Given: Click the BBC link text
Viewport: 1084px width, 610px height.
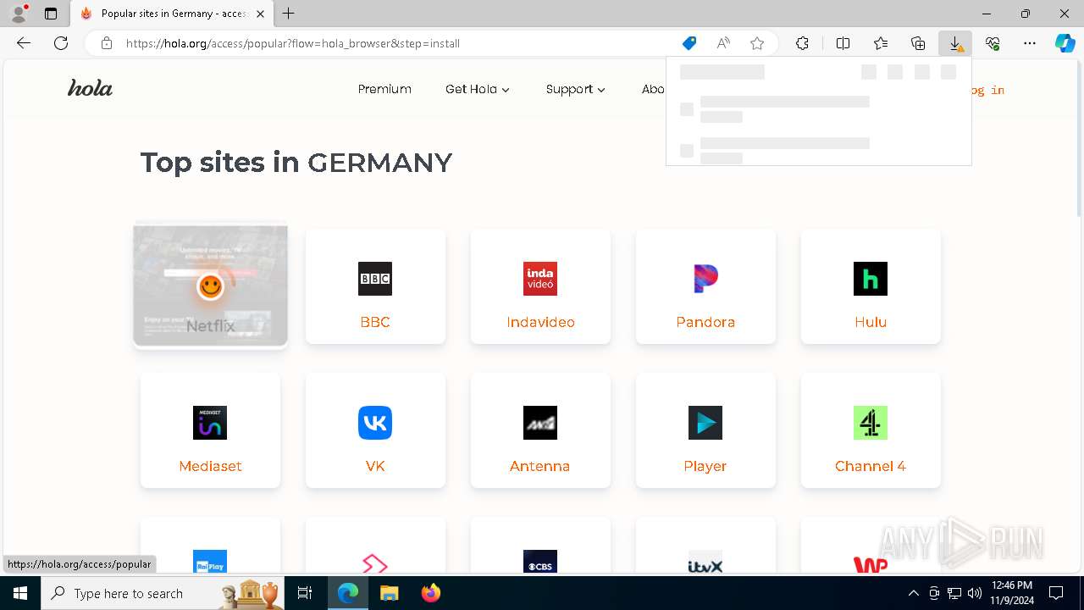Looking at the screenshot, I should (375, 322).
